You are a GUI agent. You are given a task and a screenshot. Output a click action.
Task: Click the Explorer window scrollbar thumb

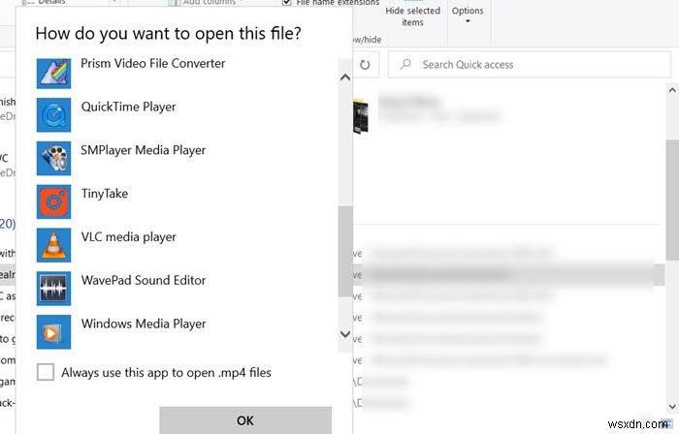tap(672, 200)
